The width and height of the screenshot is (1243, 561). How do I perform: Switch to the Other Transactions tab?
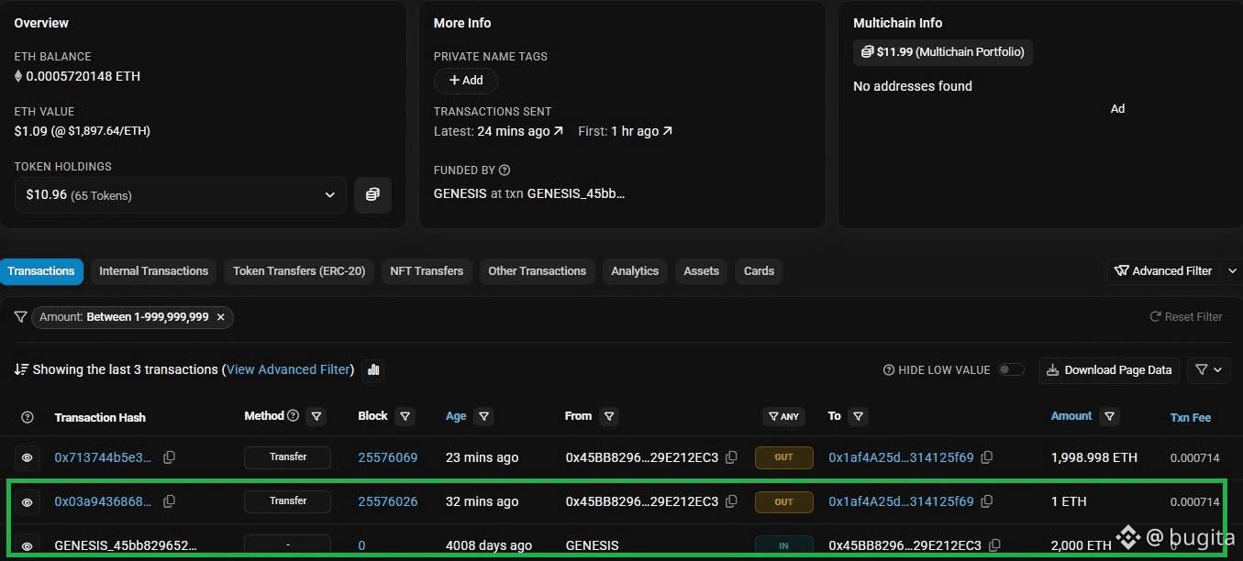[x=537, y=271]
